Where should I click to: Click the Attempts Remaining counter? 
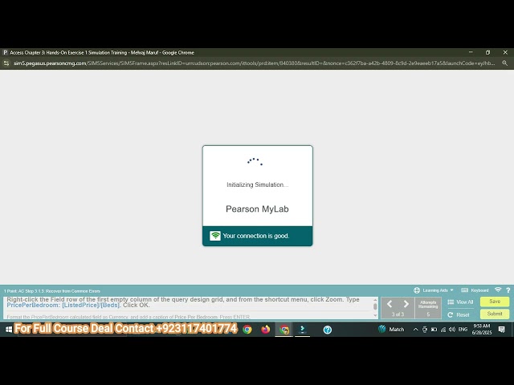428,308
